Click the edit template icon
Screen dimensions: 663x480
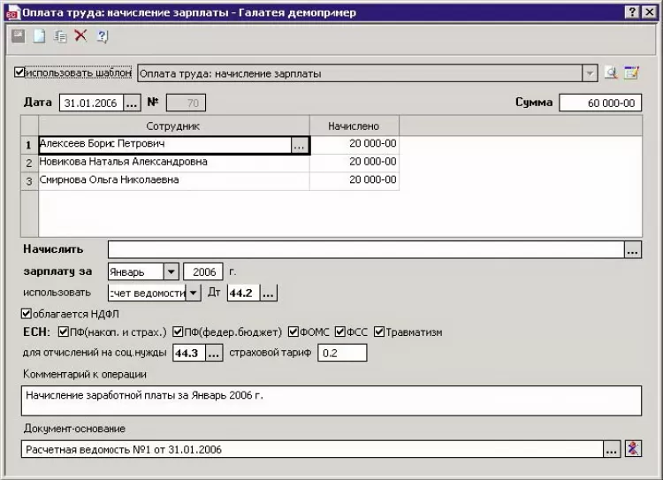[632, 72]
